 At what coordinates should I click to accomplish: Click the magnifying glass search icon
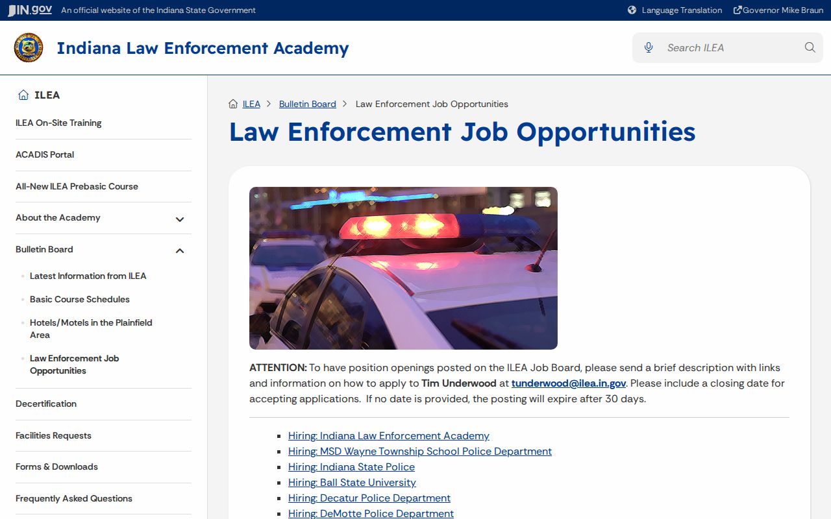pyautogui.click(x=810, y=47)
